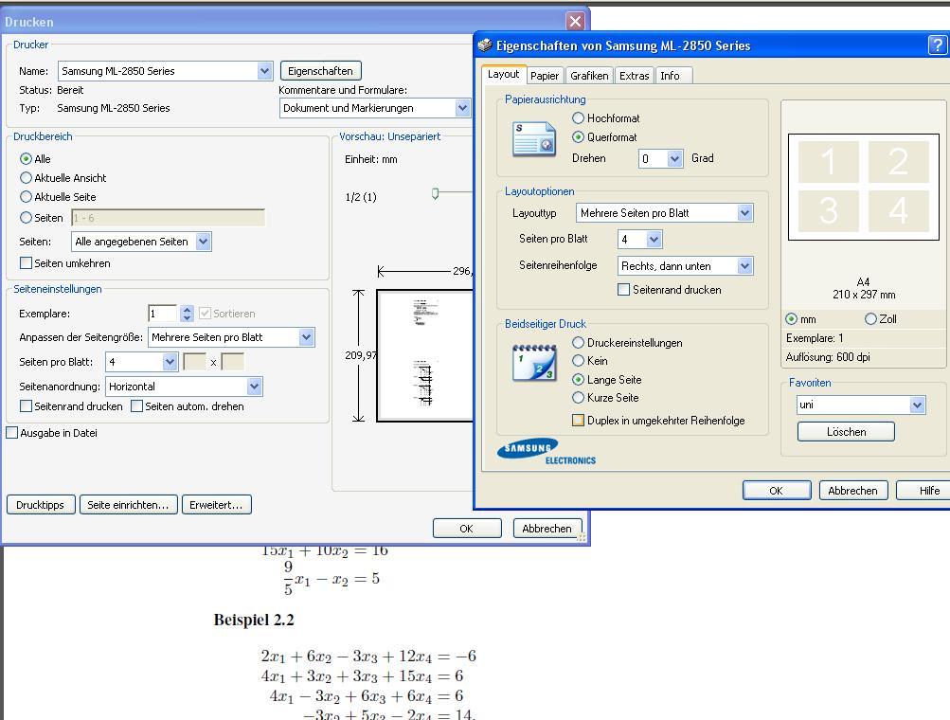950x720 pixels.
Task: Click the printer icon in Eigenschaften title bar
Action: (x=485, y=45)
